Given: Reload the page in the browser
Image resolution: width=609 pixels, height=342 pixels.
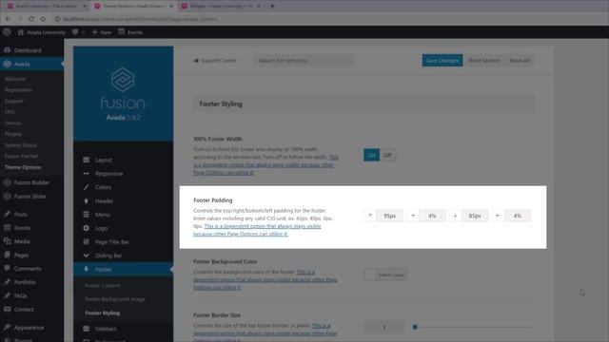Looking at the screenshot, I should (31, 19).
